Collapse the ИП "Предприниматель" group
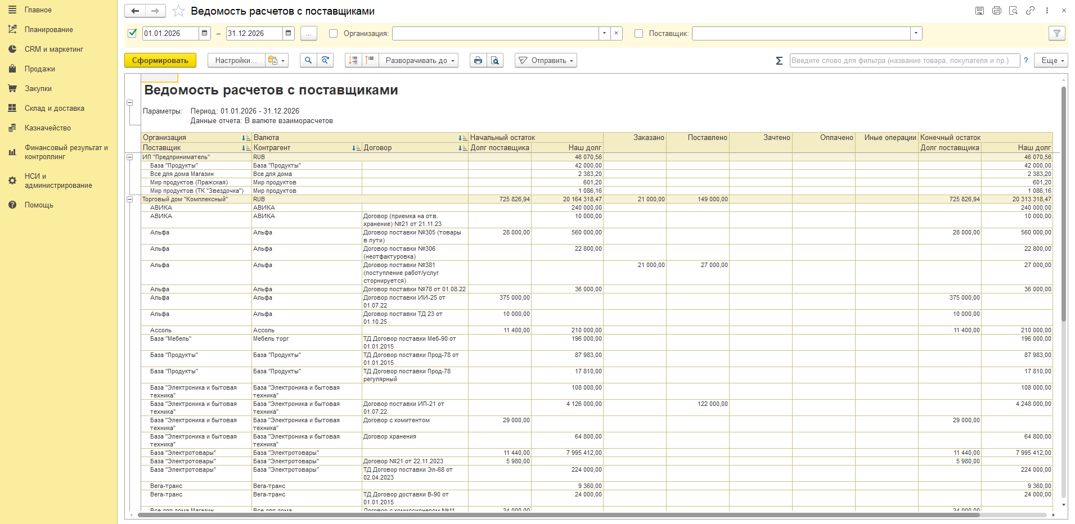This screenshot has width=1075, height=524. click(x=130, y=157)
